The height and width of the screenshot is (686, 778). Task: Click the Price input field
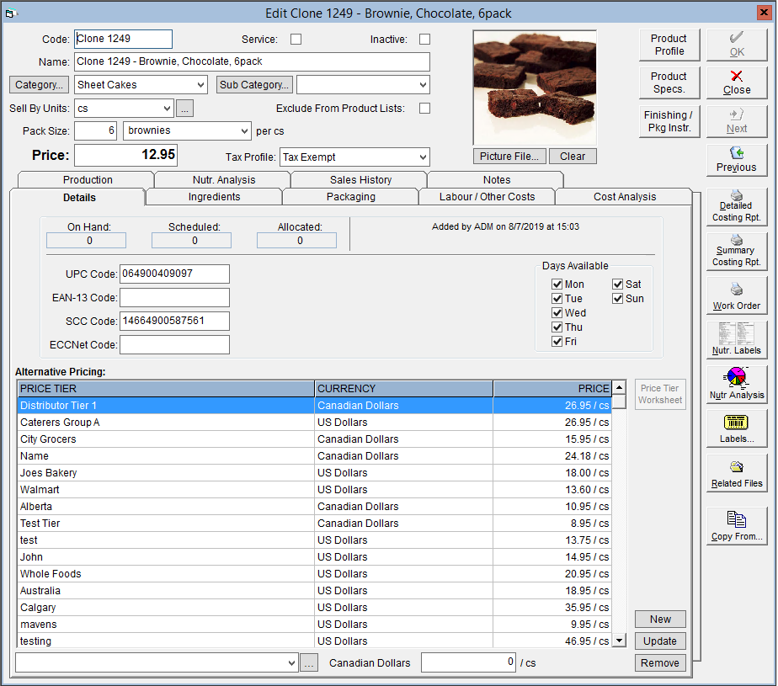coord(125,155)
